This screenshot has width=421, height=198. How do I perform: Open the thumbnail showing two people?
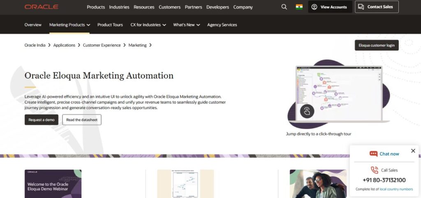tap(318, 184)
